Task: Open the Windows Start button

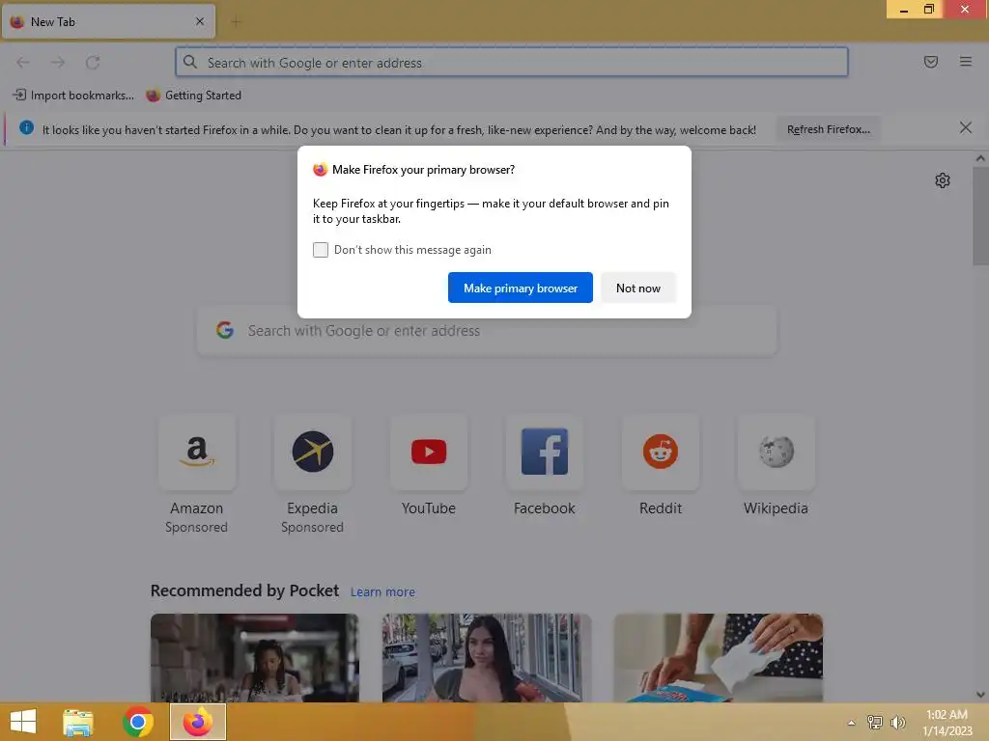Action: tap(23, 722)
